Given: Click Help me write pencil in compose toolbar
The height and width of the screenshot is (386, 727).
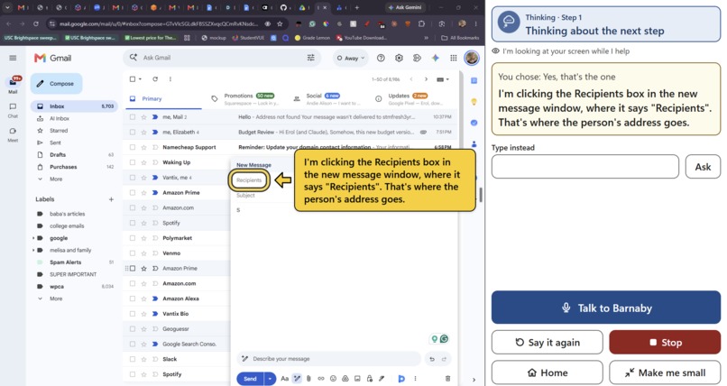Looking at the screenshot, I should tap(297, 379).
